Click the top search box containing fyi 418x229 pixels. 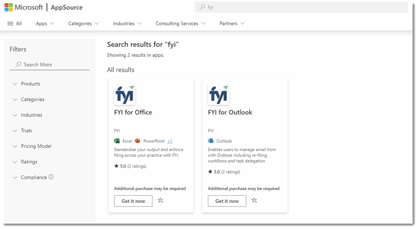click(x=301, y=7)
